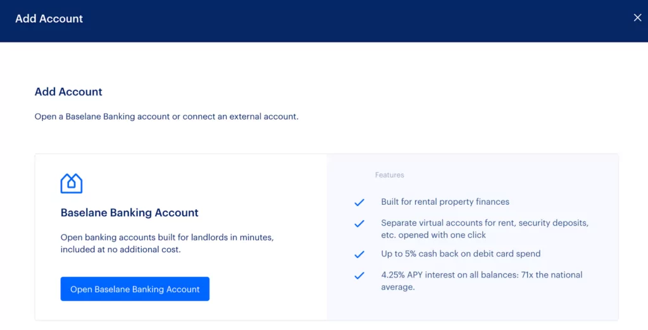648x330 pixels.
Task: Click the 'included at no additional cost' line
Action: (x=121, y=250)
